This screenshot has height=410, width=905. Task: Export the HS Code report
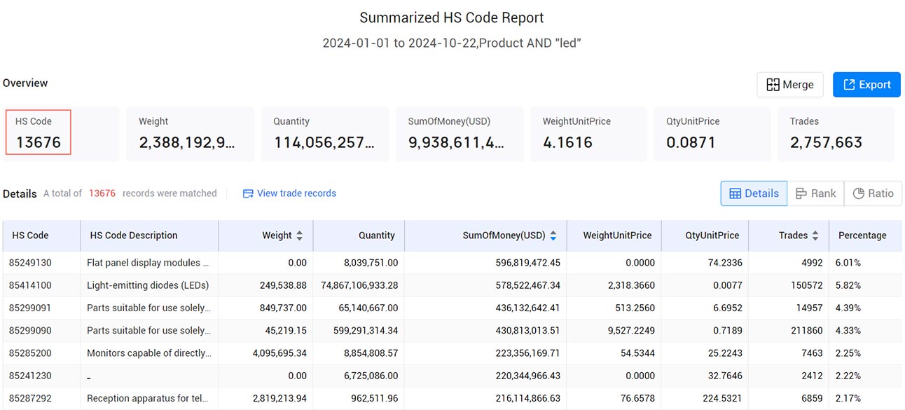click(866, 85)
